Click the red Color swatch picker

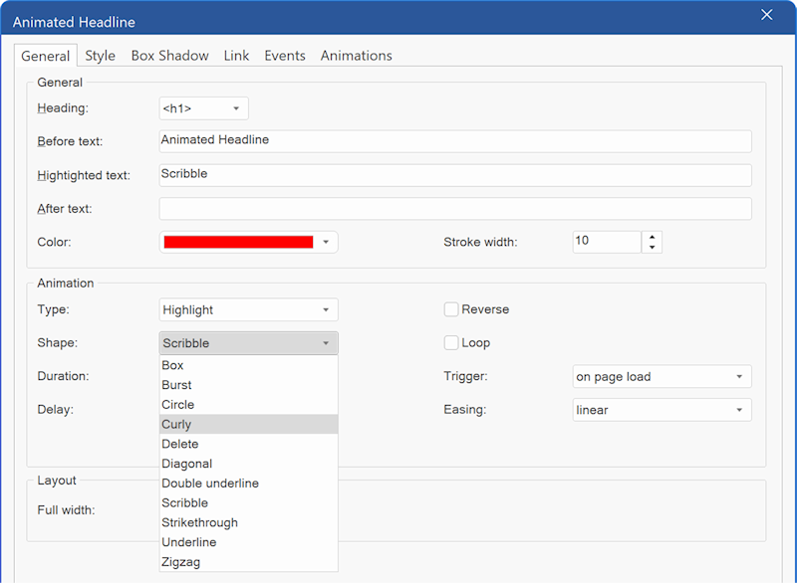tap(248, 242)
